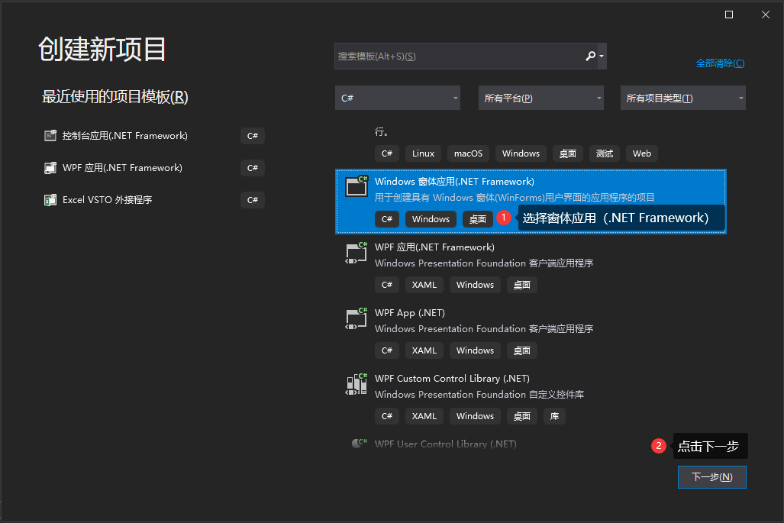Screen dimensions: 784x523
Task: Click the 全部清除 link
Action: point(720,63)
